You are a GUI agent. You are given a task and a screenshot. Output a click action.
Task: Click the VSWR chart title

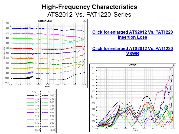(132, 65)
